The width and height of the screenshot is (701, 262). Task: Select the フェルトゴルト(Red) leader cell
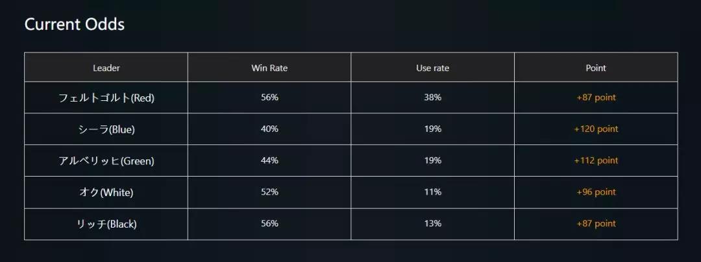click(x=106, y=98)
